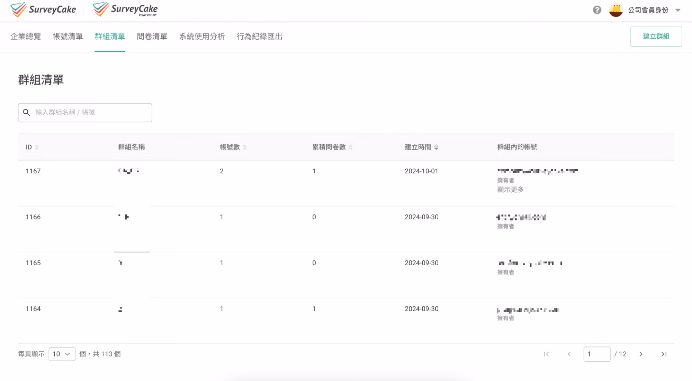Click the 擁有者 label in row 1166
Viewport: 692px width, 381px height.
505,226
